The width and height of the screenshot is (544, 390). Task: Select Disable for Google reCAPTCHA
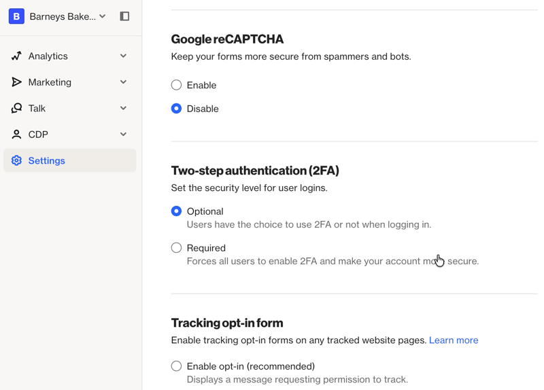click(x=176, y=109)
